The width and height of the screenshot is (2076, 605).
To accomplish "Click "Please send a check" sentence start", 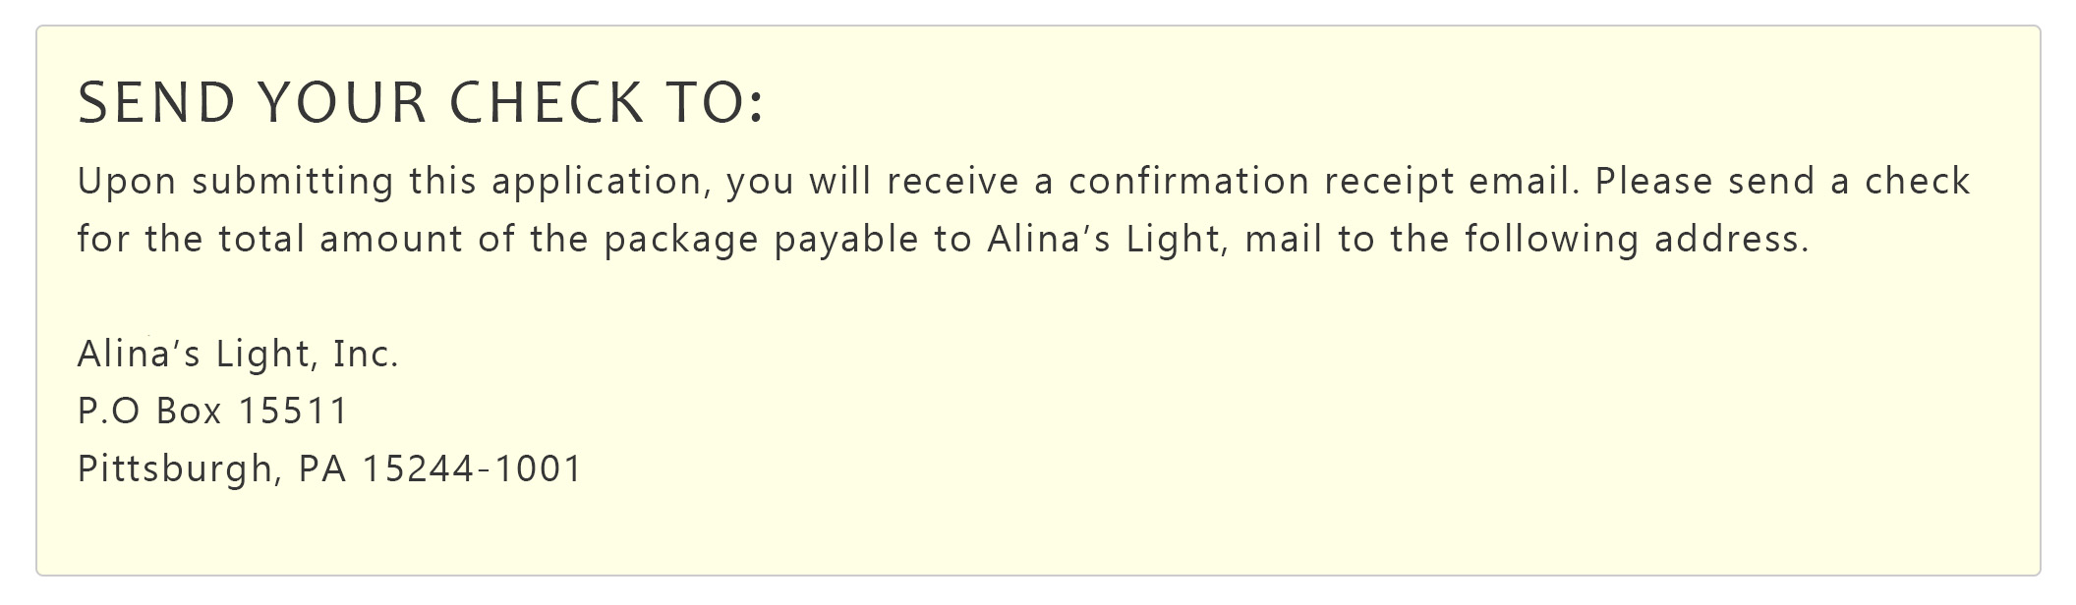I will (x=1782, y=182).
